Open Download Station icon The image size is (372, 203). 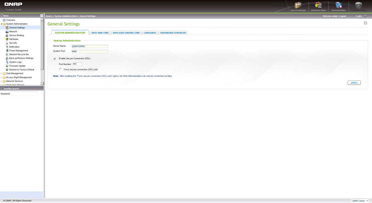[x=338, y=5]
